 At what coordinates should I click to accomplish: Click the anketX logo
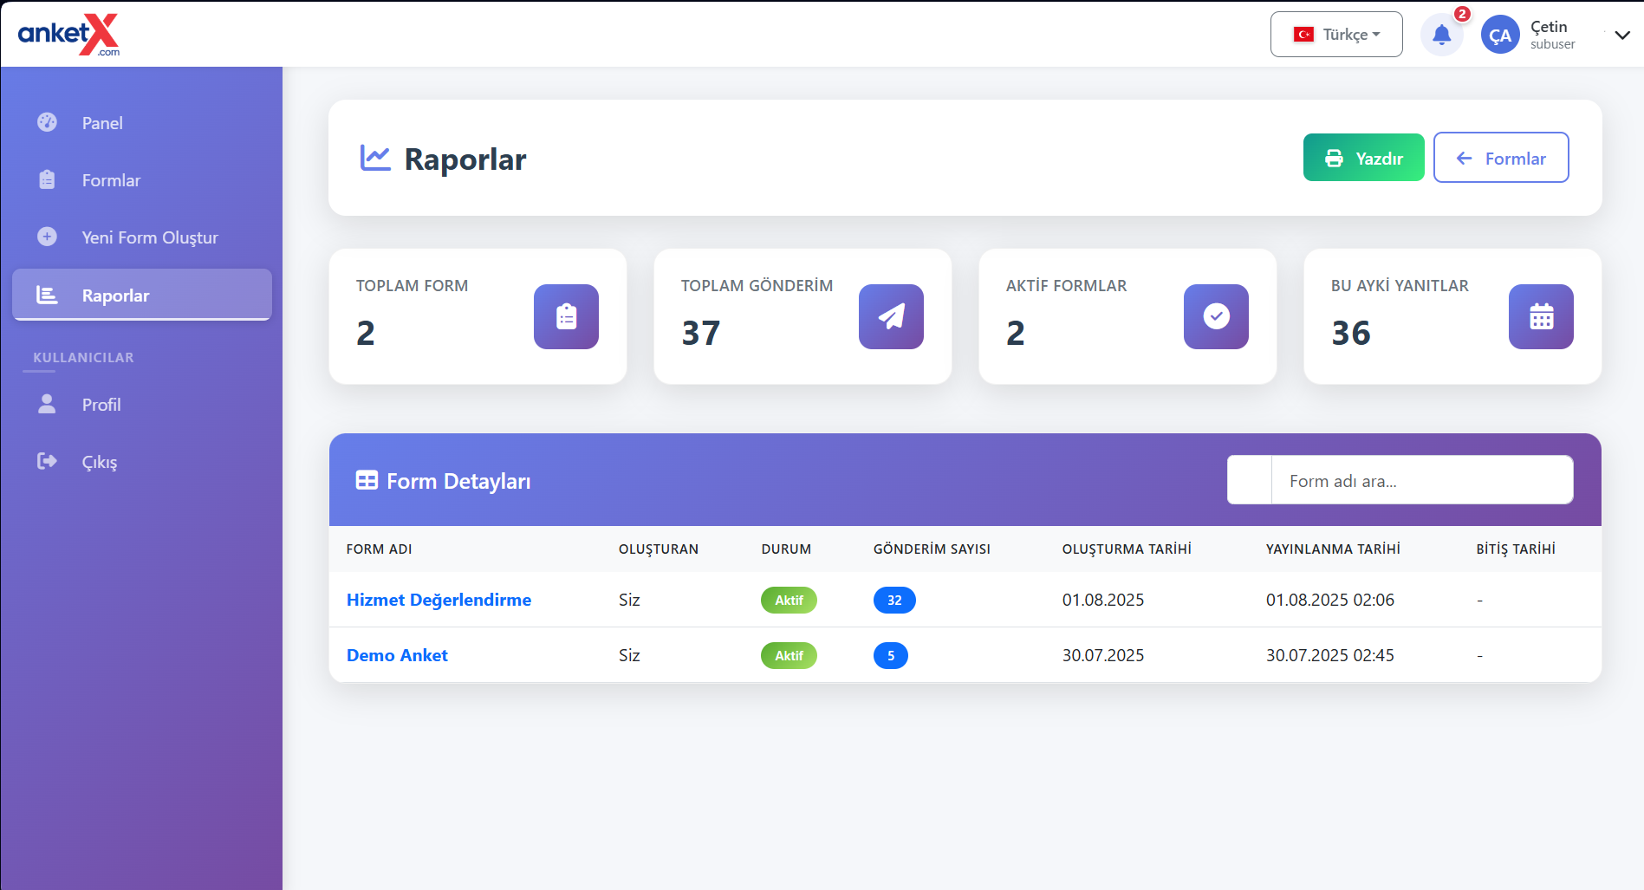68,35
